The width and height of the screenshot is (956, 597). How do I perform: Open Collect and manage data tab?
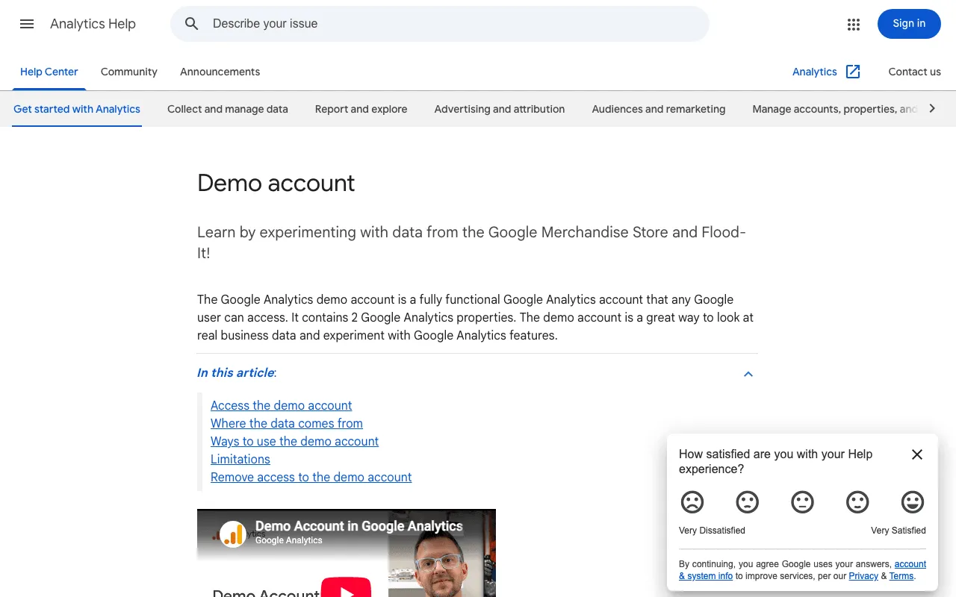(x=228, y=109)
